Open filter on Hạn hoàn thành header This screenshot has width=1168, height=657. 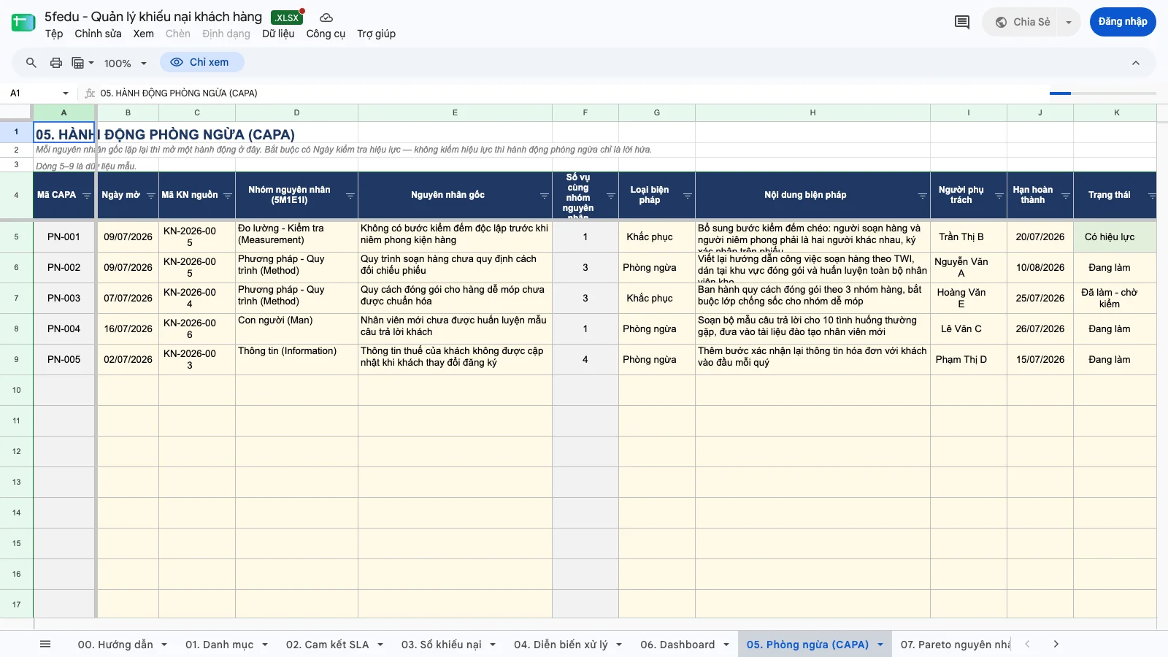tap(1066, 196)
